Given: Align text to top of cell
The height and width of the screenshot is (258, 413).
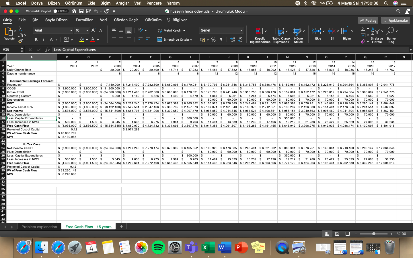Looking at the screenshot, I should [x=114, y=30].
